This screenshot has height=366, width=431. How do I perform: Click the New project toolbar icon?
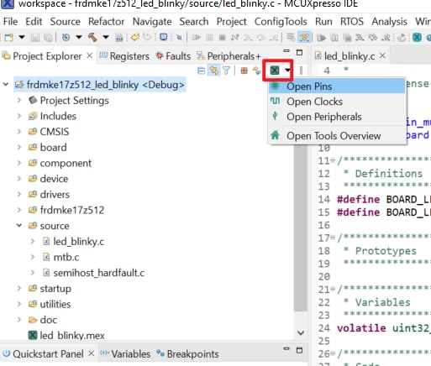(9, 37)
